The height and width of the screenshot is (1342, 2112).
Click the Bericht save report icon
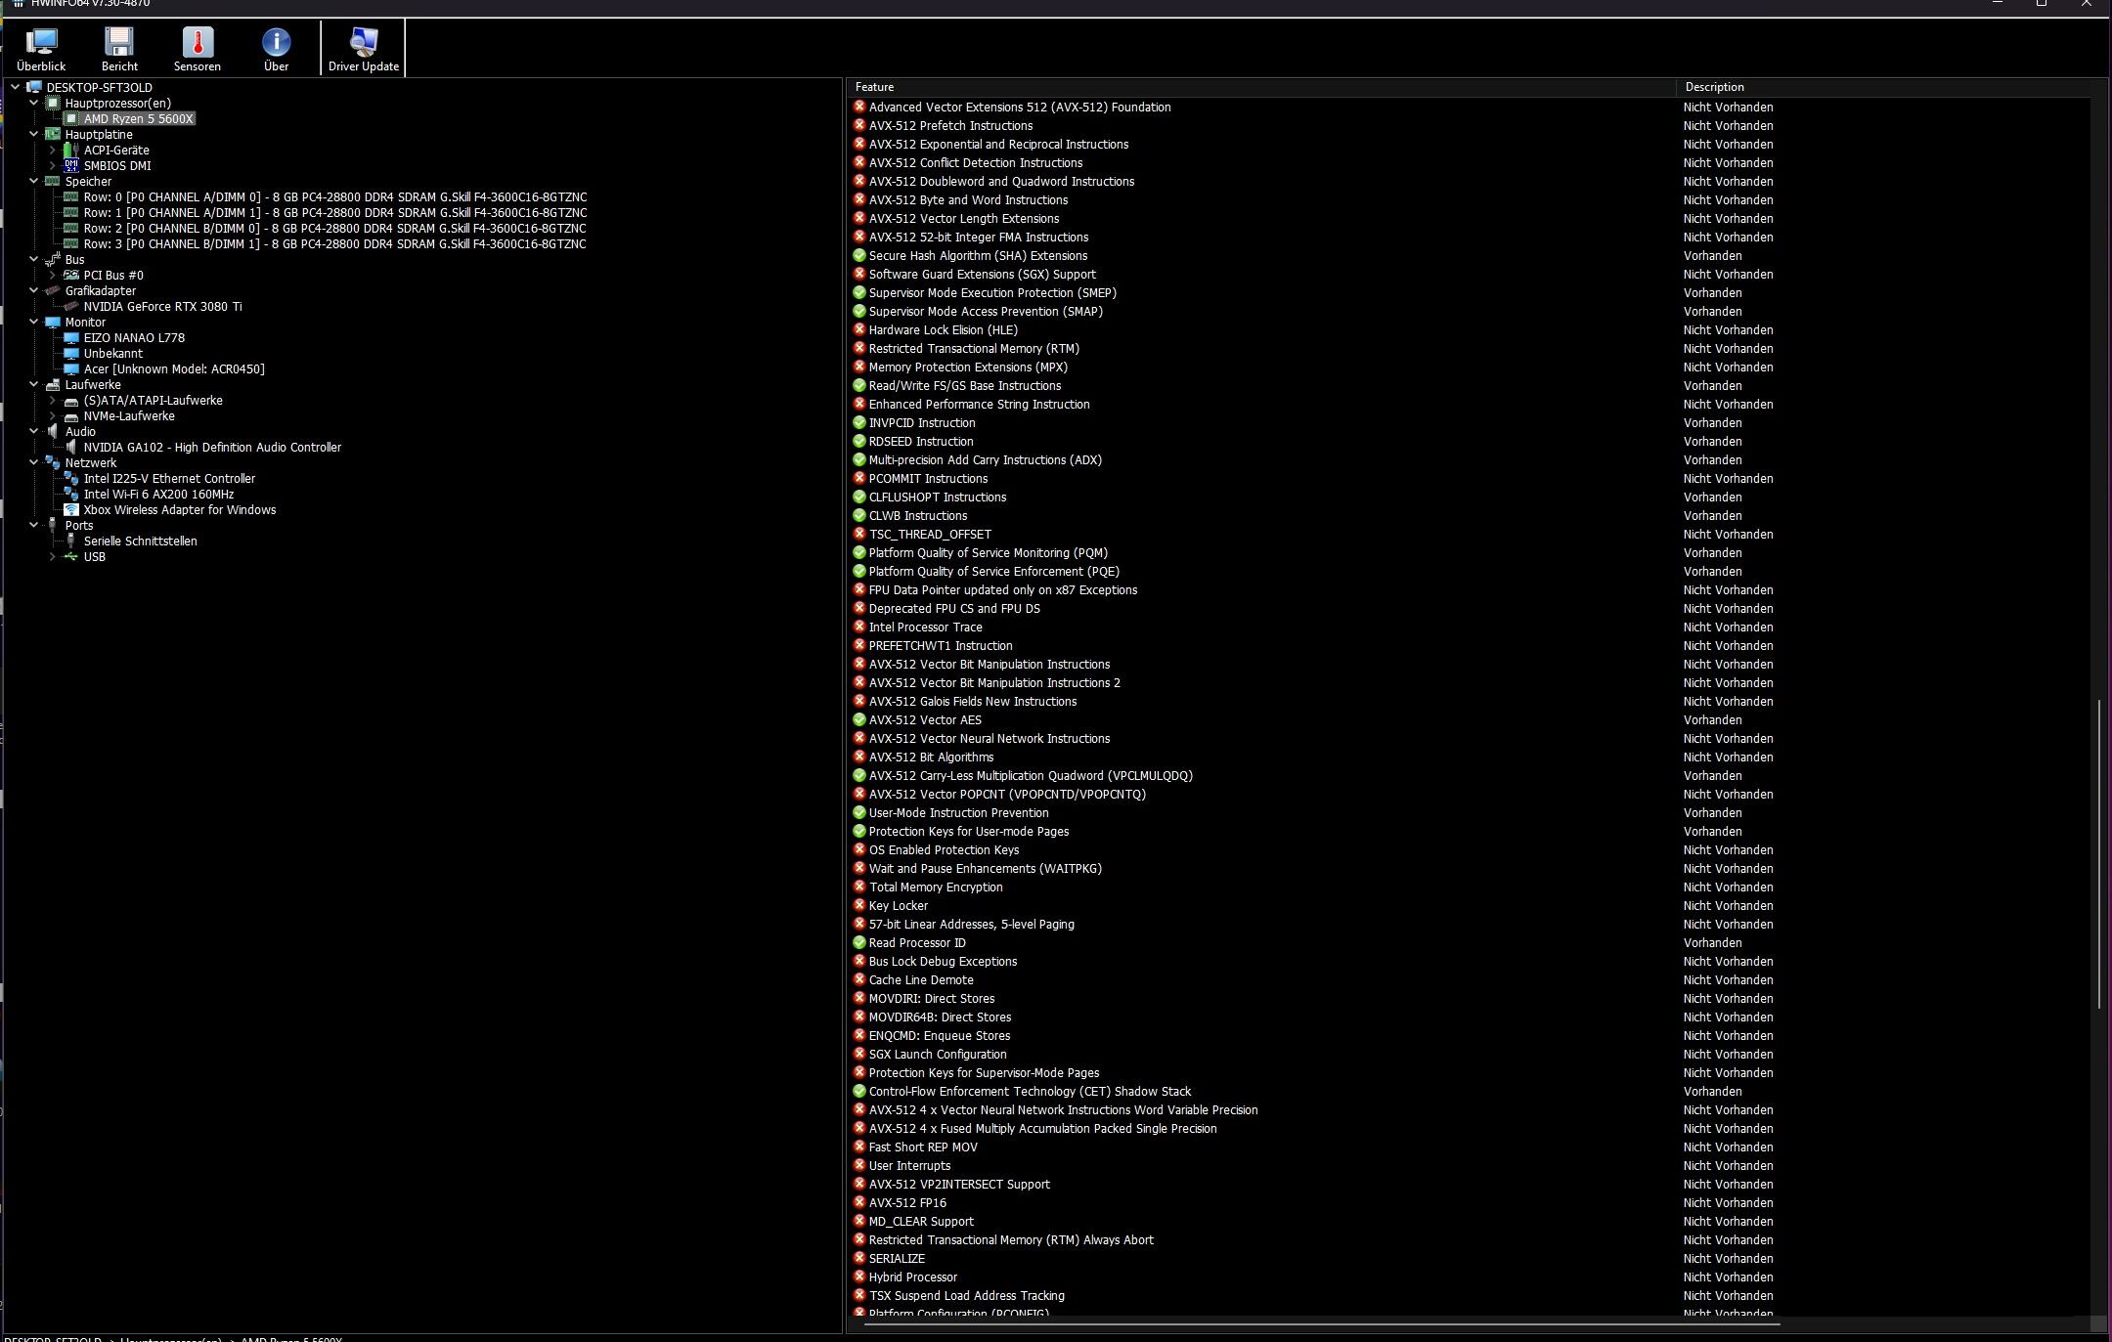[x=119, y=48]
